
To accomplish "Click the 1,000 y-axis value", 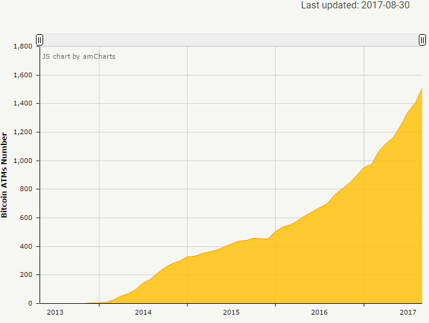I will pos(23,161).
